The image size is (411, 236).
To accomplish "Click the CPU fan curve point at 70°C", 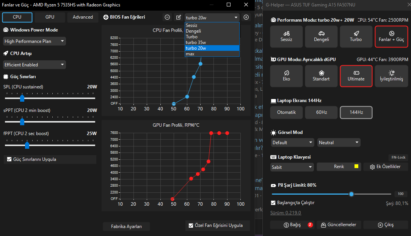I will pyautogui.click(x=201, y=64).
